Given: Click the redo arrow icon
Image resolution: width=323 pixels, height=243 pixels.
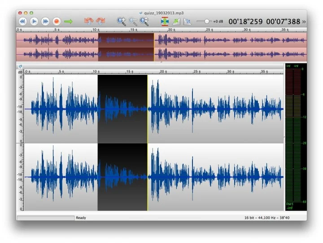Looking at the screenshot, I should tap(100, 21).
